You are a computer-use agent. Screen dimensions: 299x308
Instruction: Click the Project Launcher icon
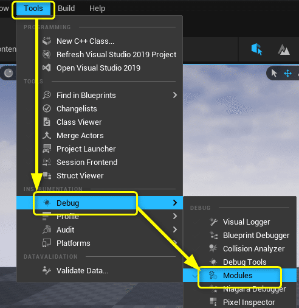(47, 149)
